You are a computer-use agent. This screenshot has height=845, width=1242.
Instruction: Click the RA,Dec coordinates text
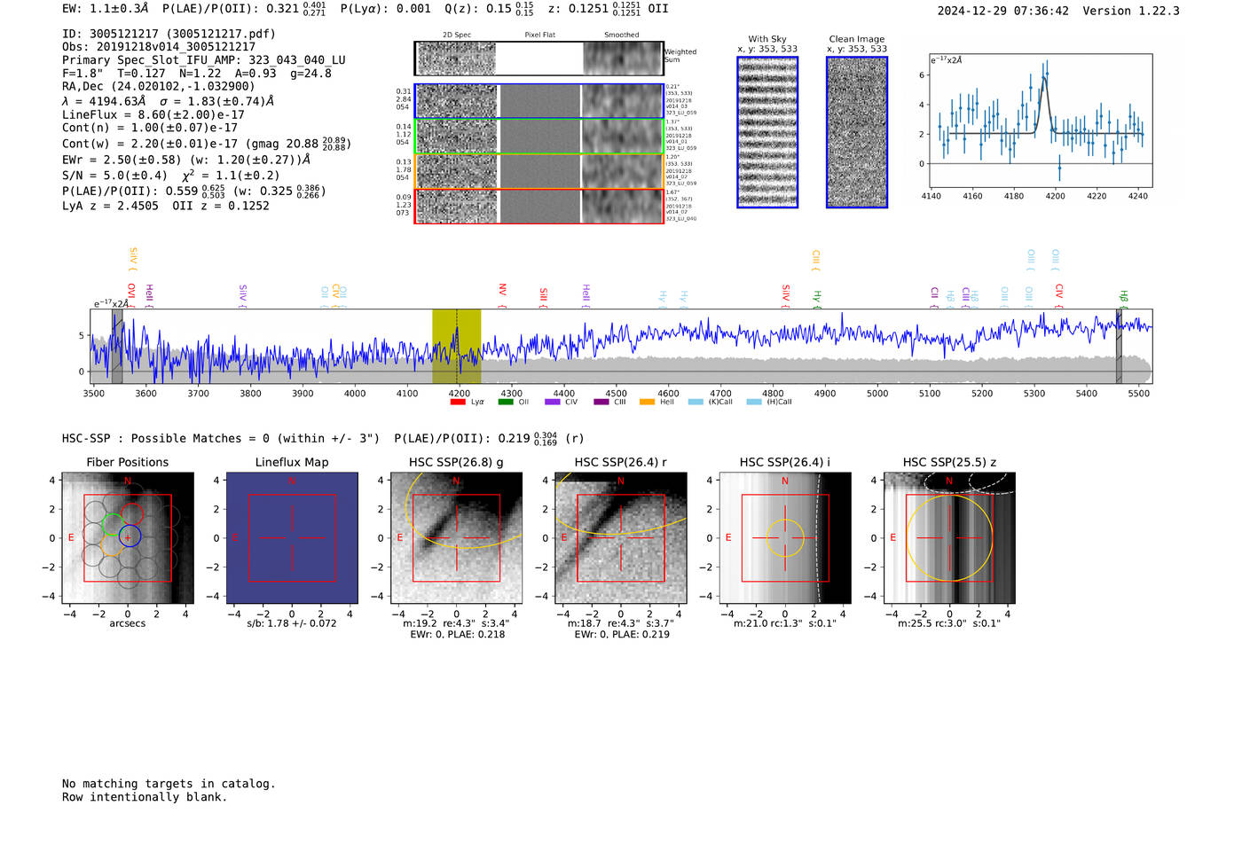(x=159, y=86)
